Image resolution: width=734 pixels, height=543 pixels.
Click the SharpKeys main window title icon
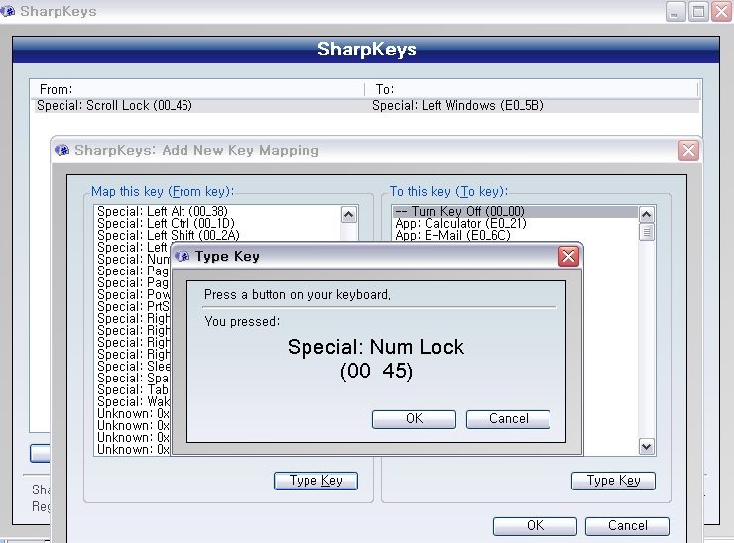8,11
